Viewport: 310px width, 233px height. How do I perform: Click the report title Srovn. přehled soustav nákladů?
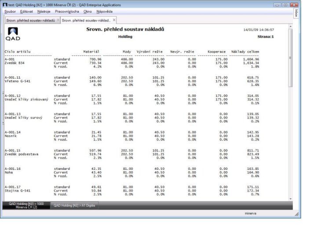125,29
